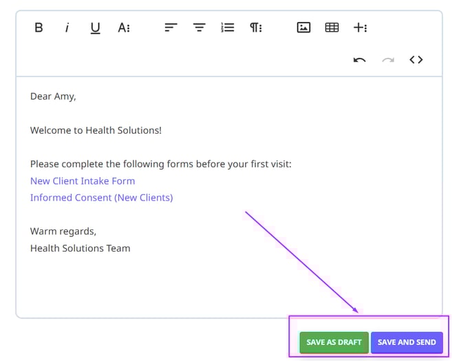Expand more paragraph options
This screenshot has height=361, width=461.
[x=256, y=28]
